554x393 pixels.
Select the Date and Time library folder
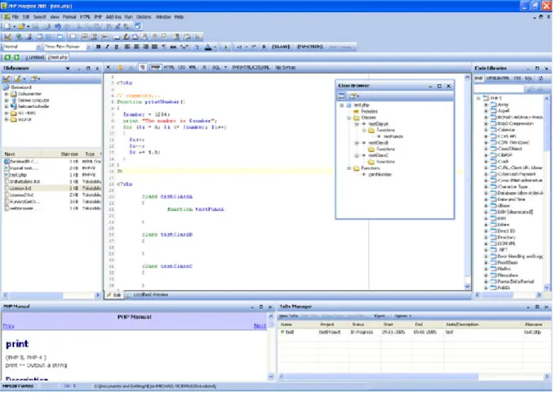(511, 199)
